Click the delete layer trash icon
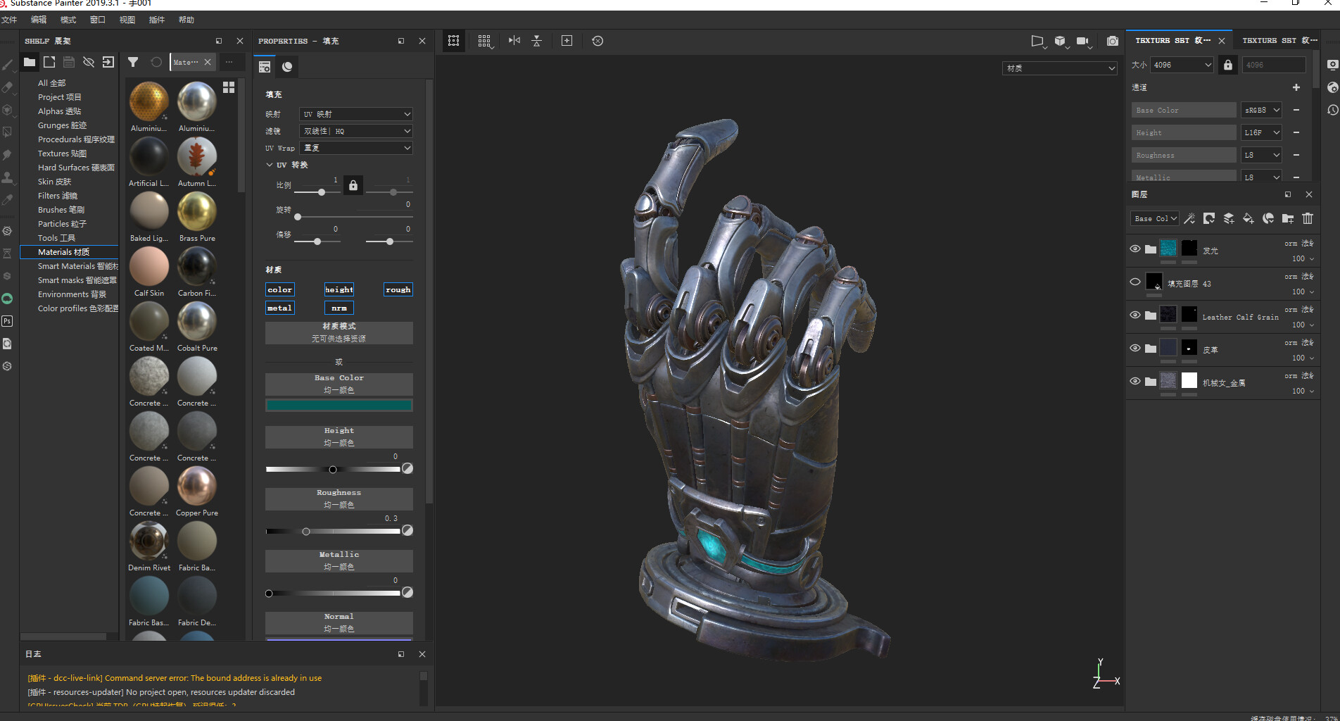This screenshot has height=721, width=1340. coord(1308,218)
